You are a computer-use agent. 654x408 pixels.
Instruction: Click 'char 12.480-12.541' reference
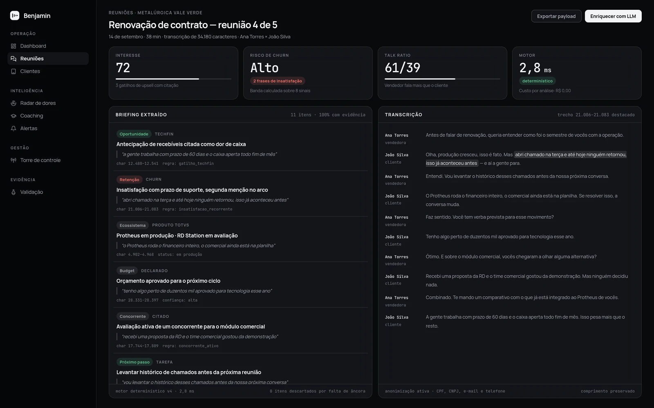(137, 164)
